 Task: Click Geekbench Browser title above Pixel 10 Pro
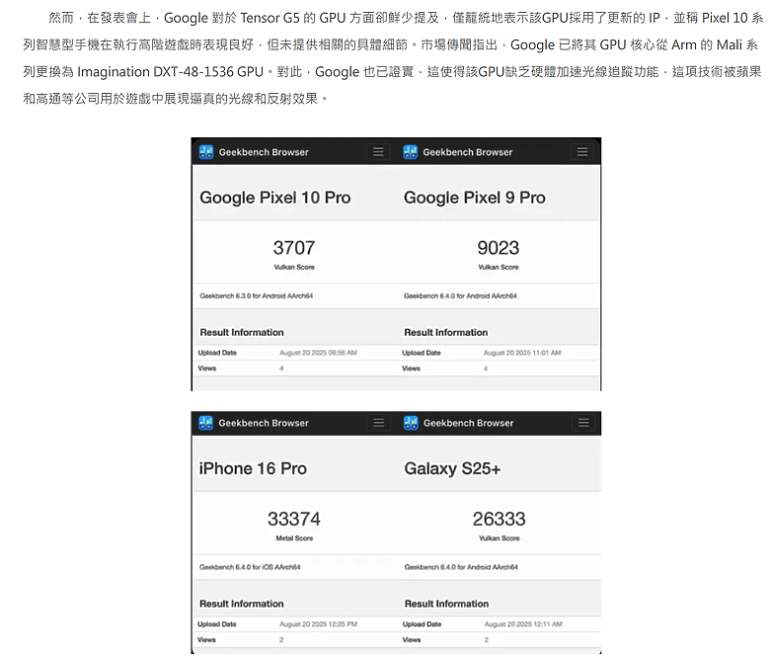coord(264,152)
